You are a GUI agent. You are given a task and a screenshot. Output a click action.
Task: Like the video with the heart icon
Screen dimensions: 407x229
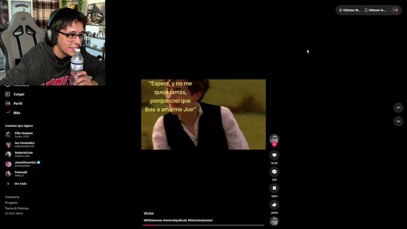(x=274, y=155)
